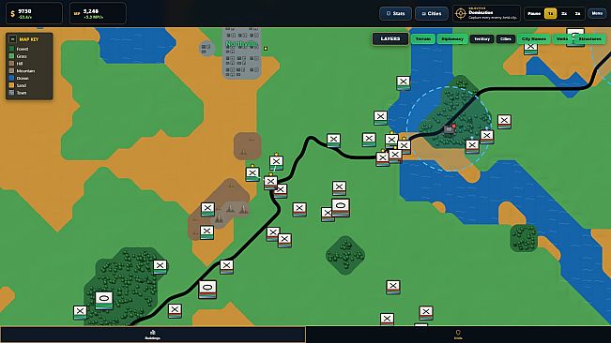
Task: Click the LAYERS panel label
Action: [390, 38]
